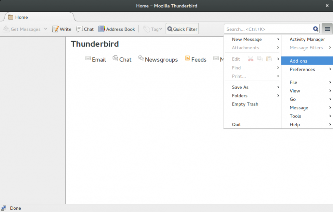Click the Copy icon in Edit row
The width and height of the screenshot is (333, 212).
260,59
